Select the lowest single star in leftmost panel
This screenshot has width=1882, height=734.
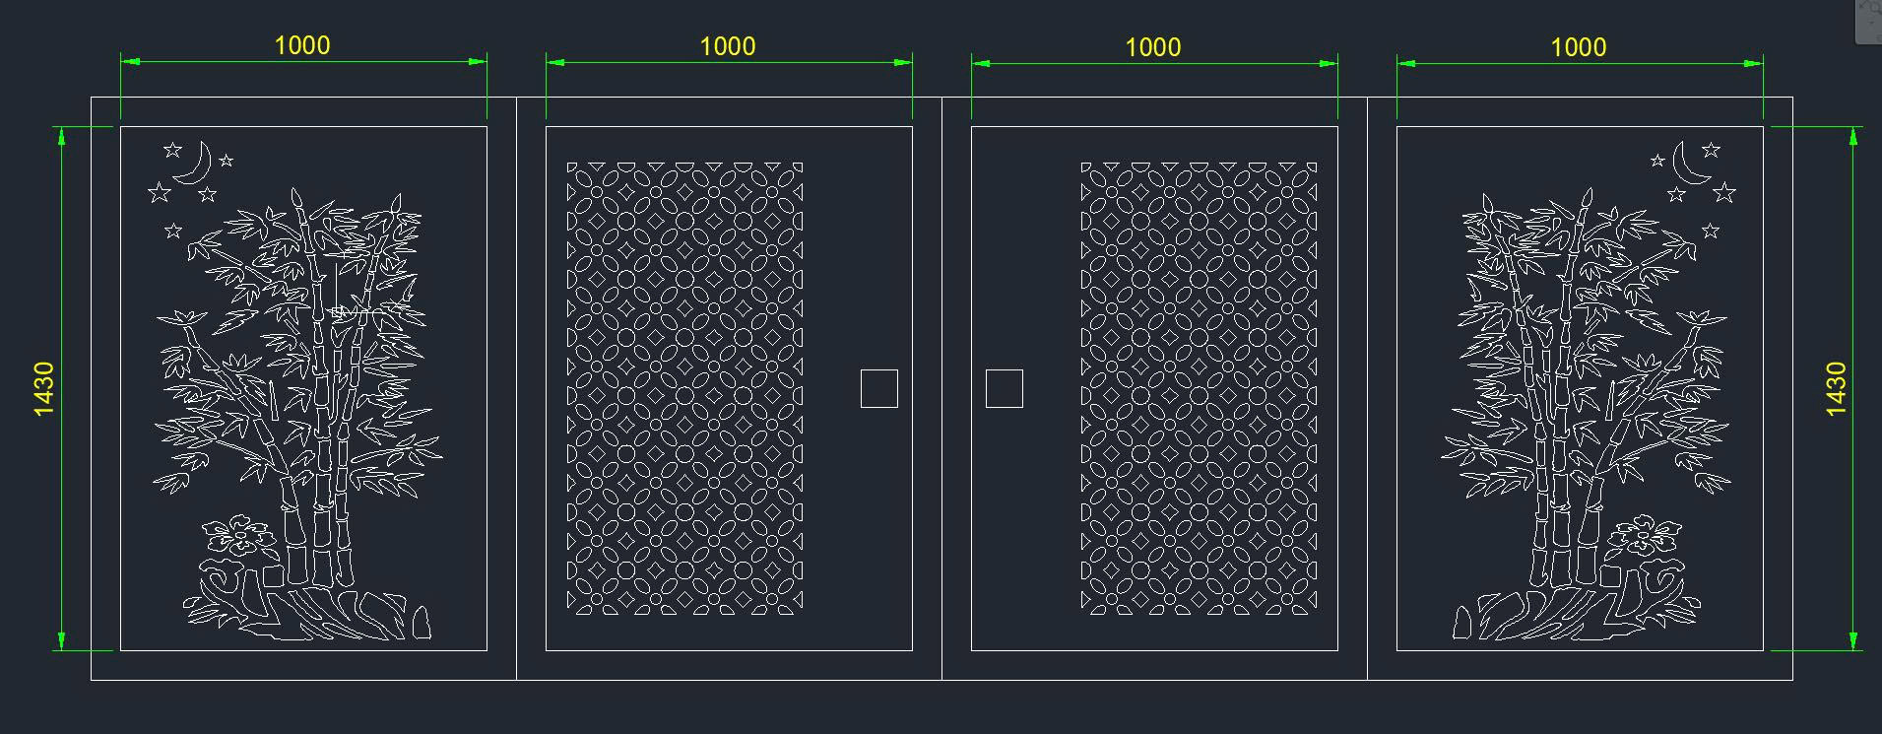click(173, 231)
